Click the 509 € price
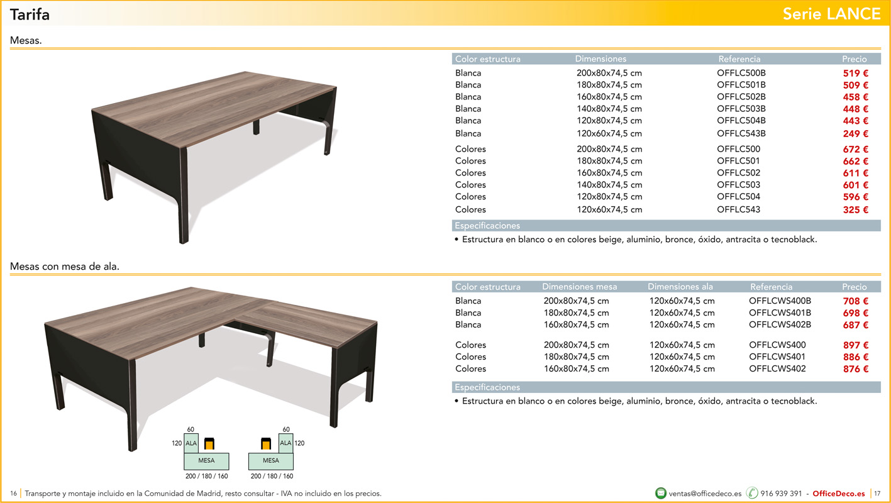The width and height of the screenshot is (891, 503). point(856,85)
